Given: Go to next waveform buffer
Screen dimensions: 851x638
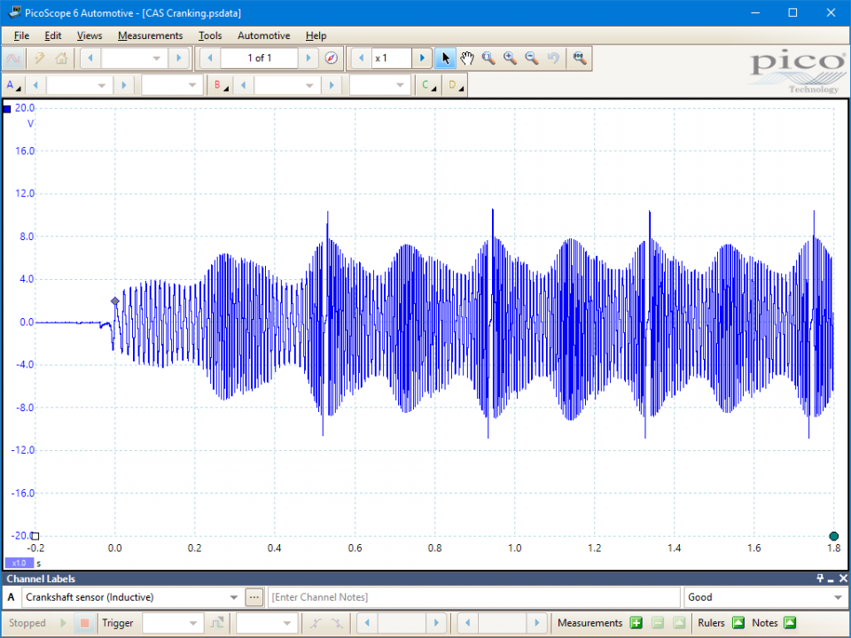Looking at the screenshot, I should (308, 58).
